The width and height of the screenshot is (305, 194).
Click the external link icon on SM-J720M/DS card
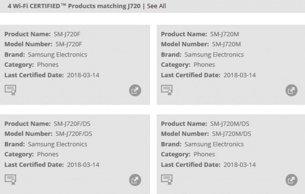click(x=292, y=180)
